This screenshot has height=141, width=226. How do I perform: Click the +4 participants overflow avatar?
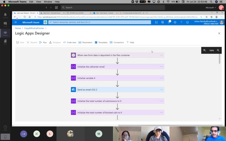click(x=24, y=134)
